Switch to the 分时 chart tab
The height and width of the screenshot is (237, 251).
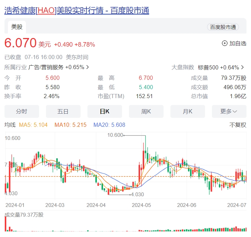22,111
